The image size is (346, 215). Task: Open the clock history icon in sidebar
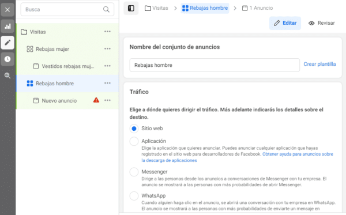pyautogui.click(x=7, y=59)
